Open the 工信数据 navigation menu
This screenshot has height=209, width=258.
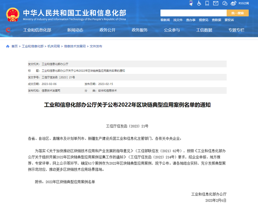pos(204,30)
